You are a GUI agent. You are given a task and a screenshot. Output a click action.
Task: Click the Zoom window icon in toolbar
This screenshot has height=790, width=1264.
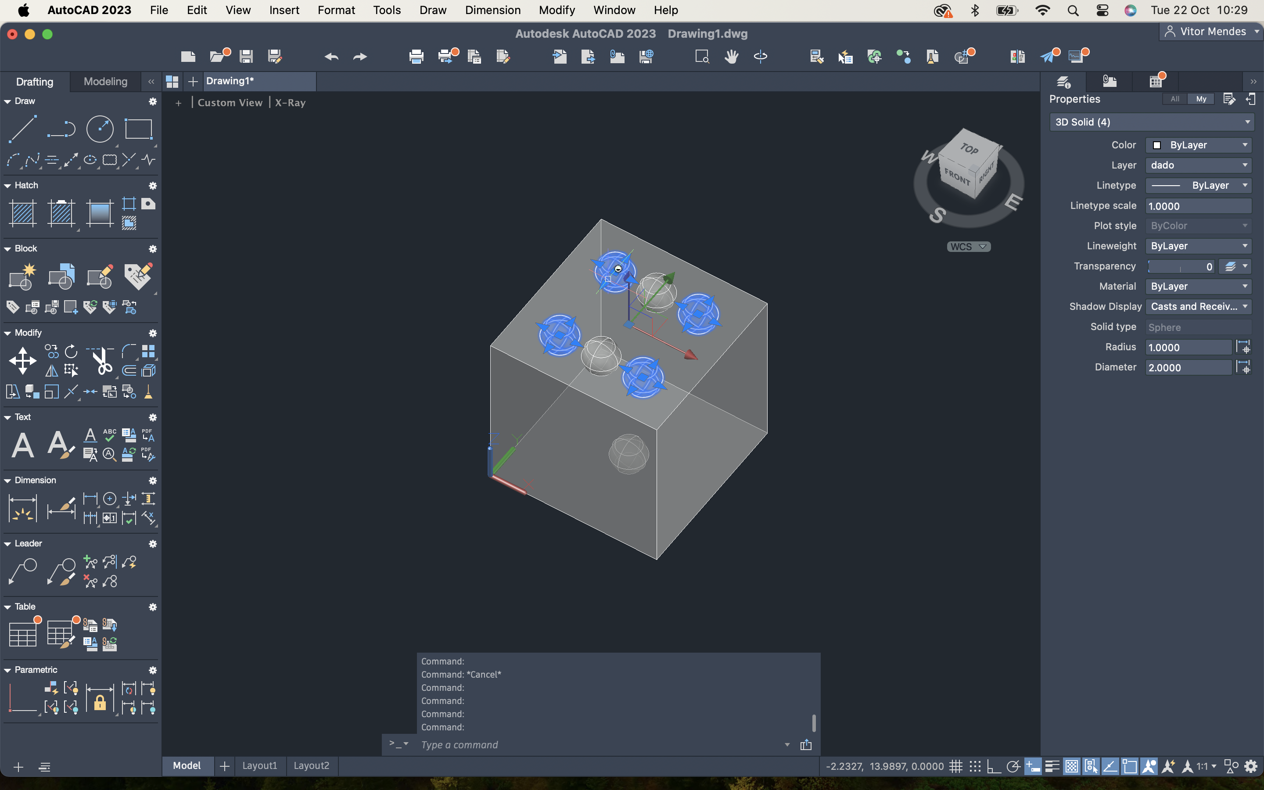coord(702,57)
